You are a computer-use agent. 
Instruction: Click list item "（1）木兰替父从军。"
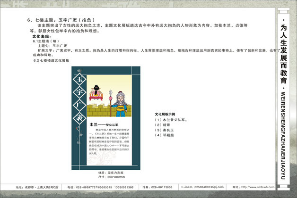pyautogui.click(x=171, y=120)
